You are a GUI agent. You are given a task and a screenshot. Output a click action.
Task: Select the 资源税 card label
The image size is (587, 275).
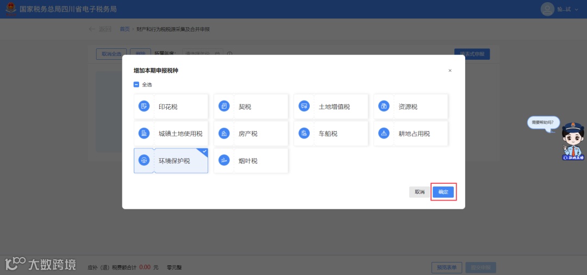(408, 107)
